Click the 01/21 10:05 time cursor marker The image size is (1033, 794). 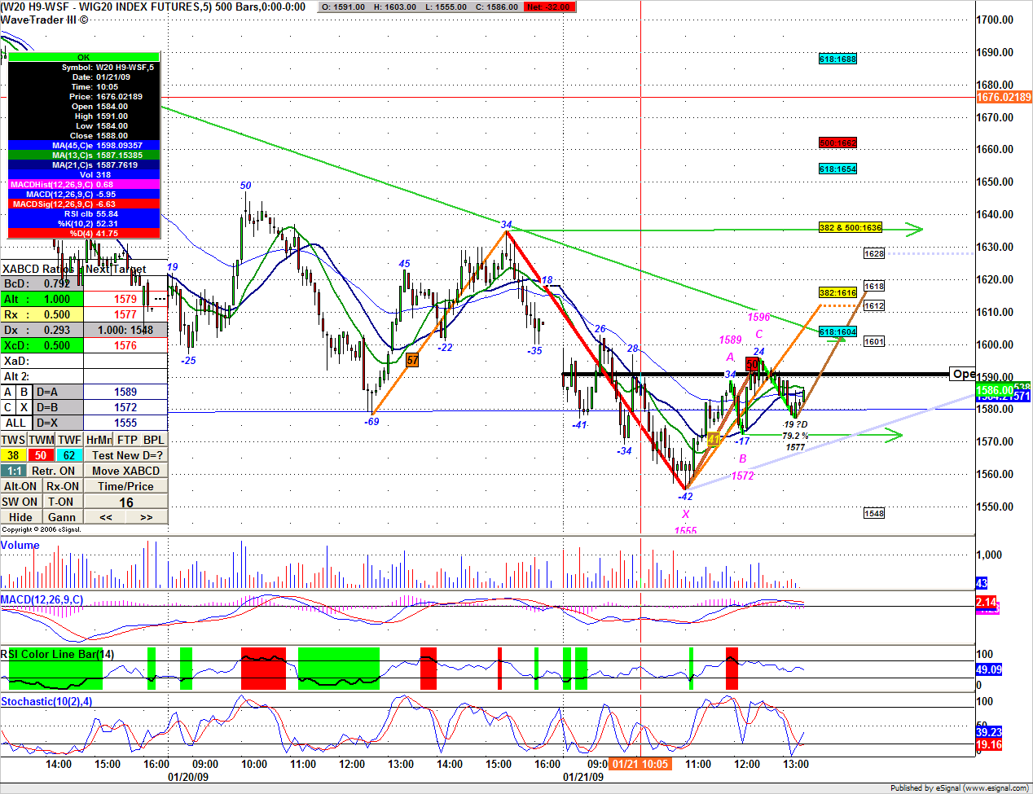[640, 764]
